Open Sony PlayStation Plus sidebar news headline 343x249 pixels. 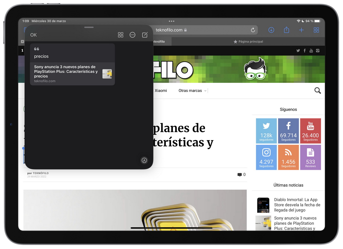tap(295, 223)
